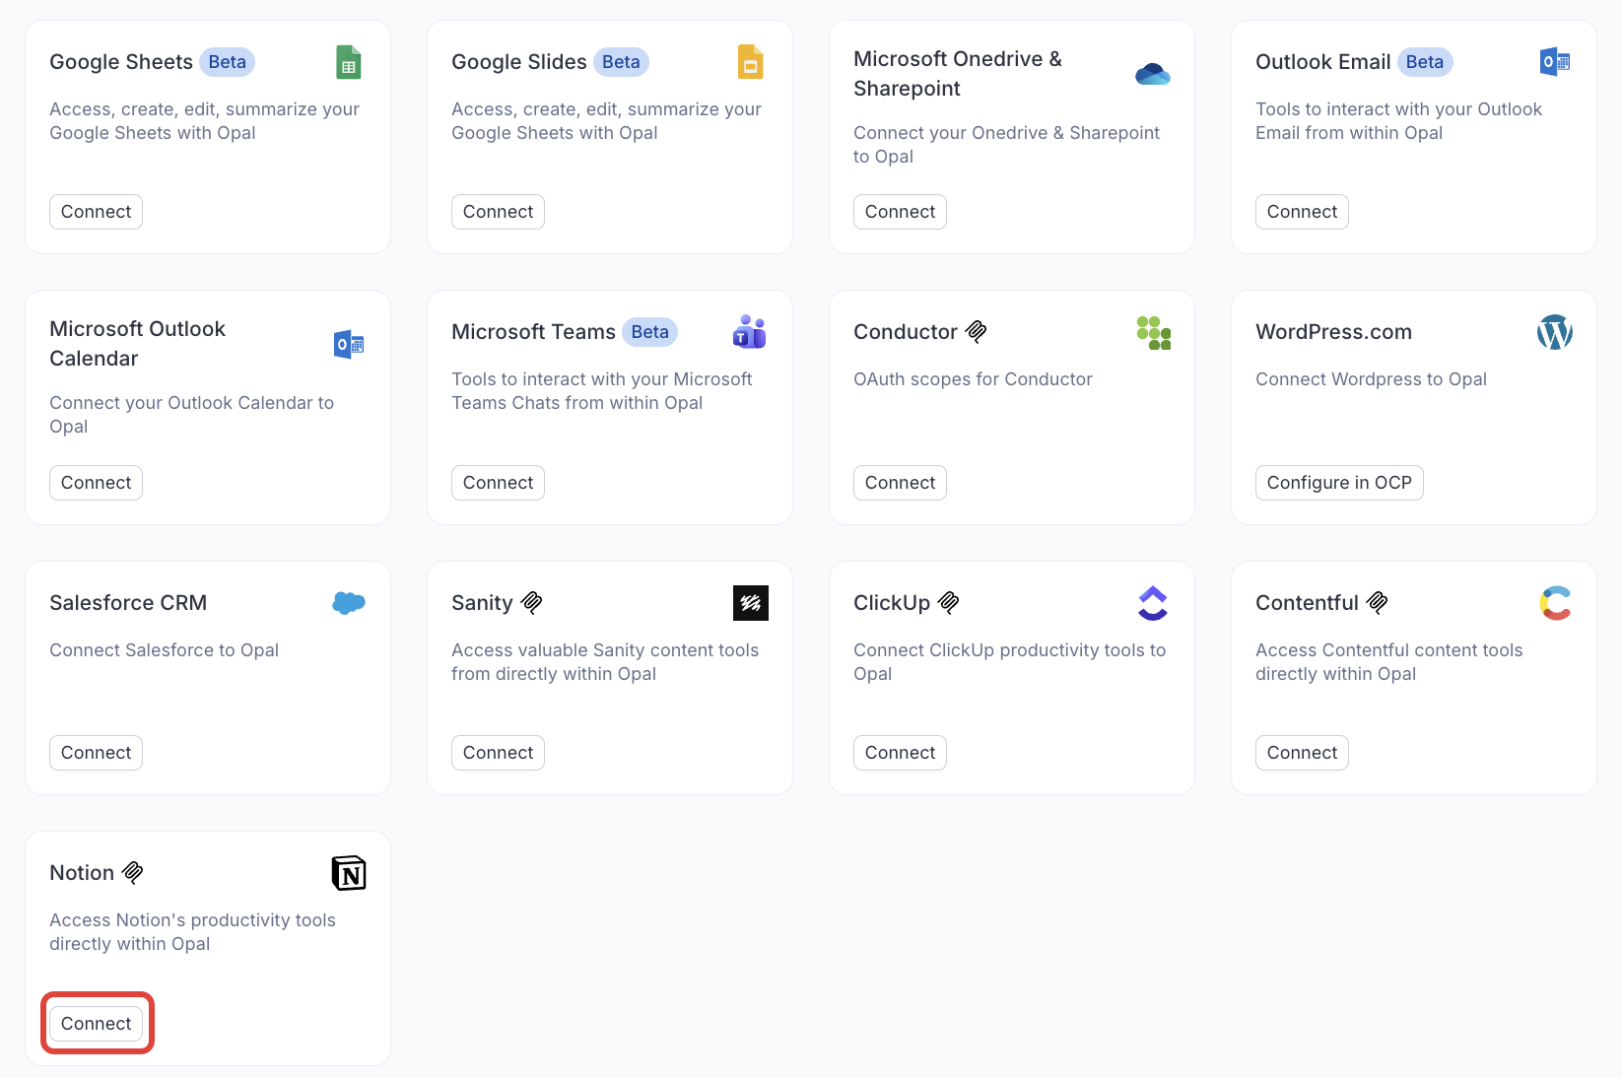The width and height of the screenshot is (1622, 1078).
Task: Click the Salesforce cloud icon
Action: pos(349,603)
